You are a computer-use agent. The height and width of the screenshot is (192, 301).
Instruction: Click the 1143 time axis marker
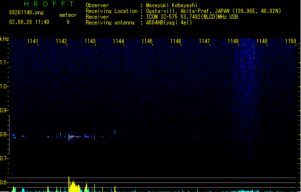(x=90, y=41)
